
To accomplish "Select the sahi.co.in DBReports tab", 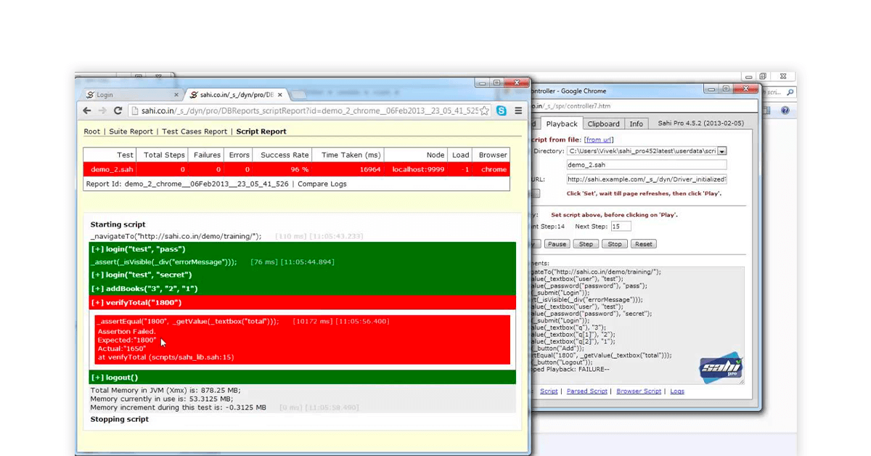I will [x=235, y=94].
